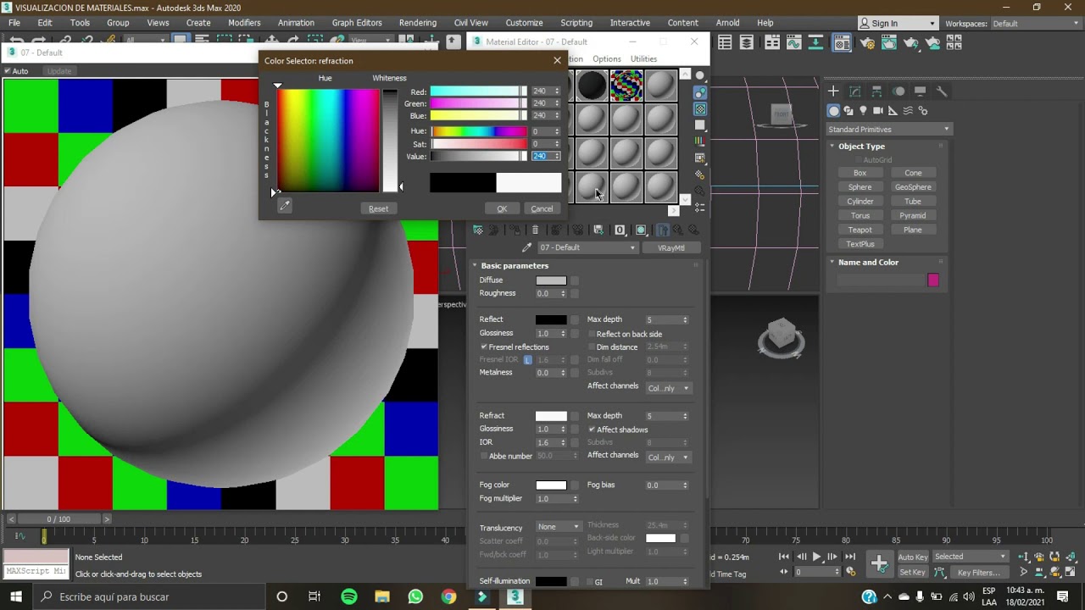This screenshot has height=610, width=1085.
Task: Click the Get Material icon in Material Editor
Action: click(478, 230)
